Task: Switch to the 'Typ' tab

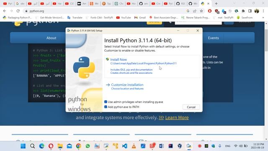Action: (107, 3)
